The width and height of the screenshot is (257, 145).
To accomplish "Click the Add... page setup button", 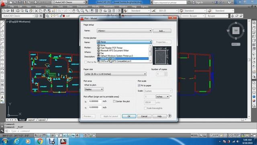I will click(x=162, y=31).
